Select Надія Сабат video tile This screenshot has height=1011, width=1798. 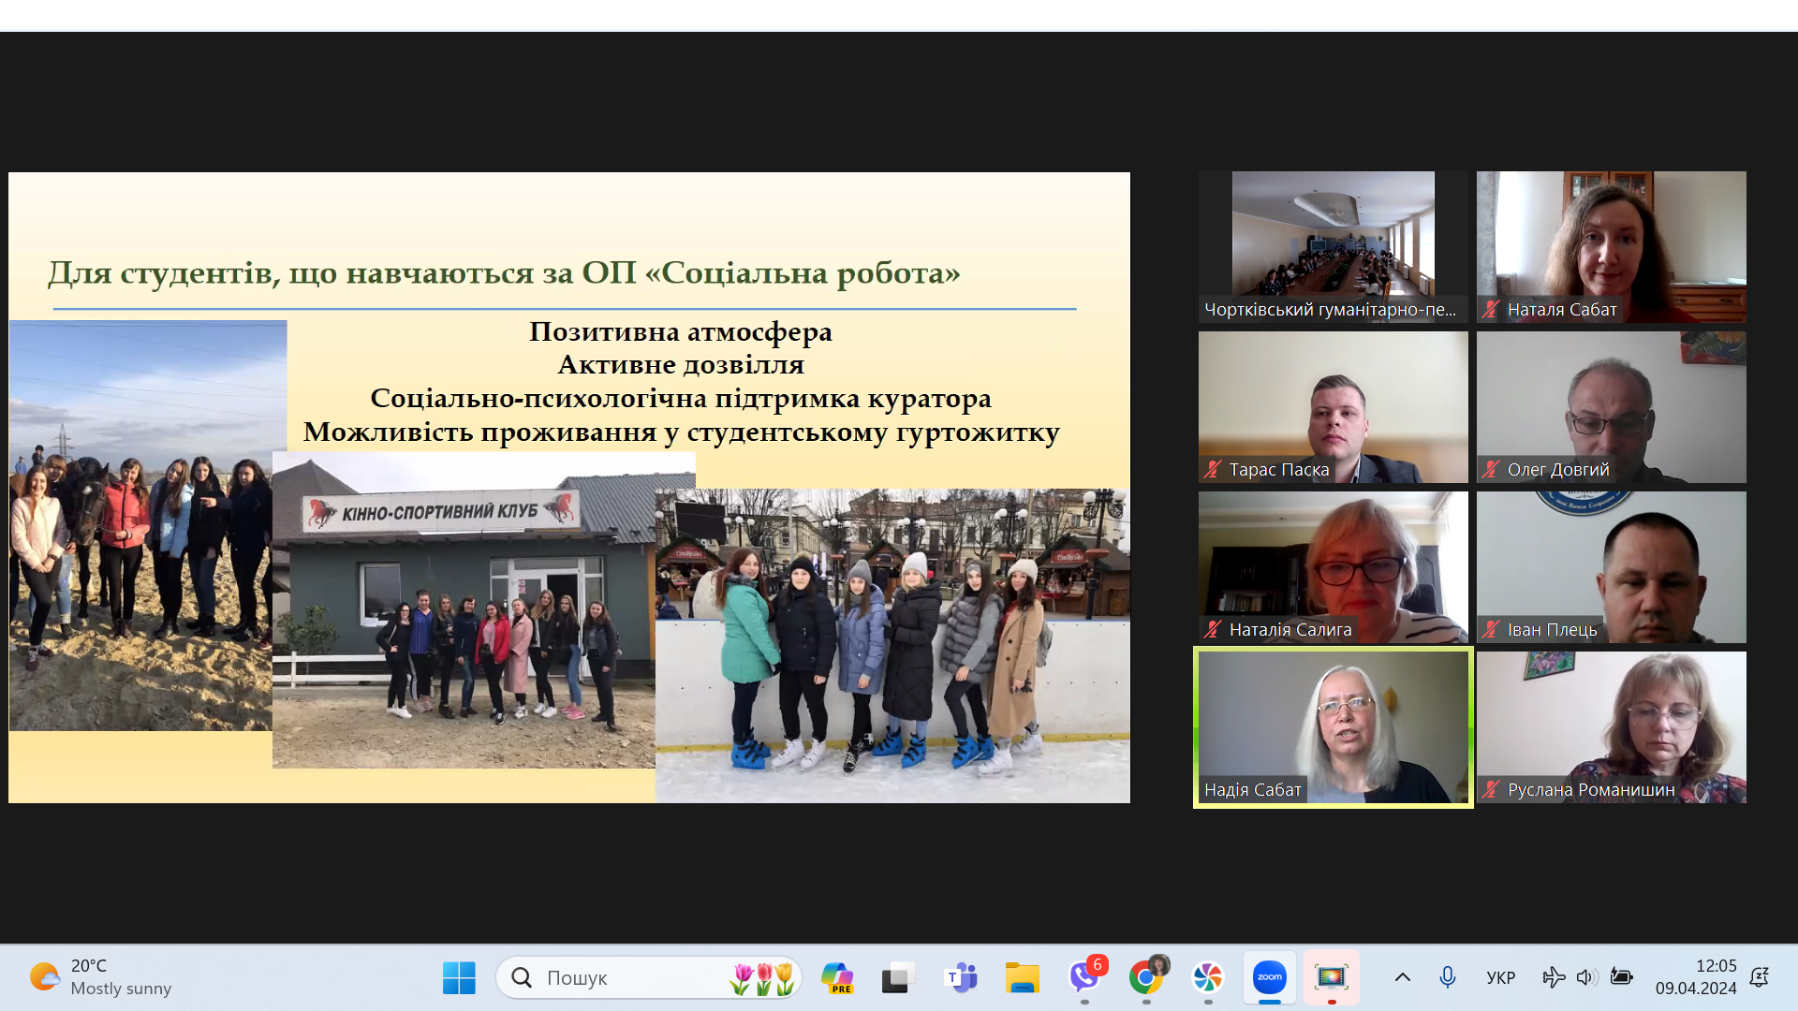pyautogui.click(x=1333, y=726)
